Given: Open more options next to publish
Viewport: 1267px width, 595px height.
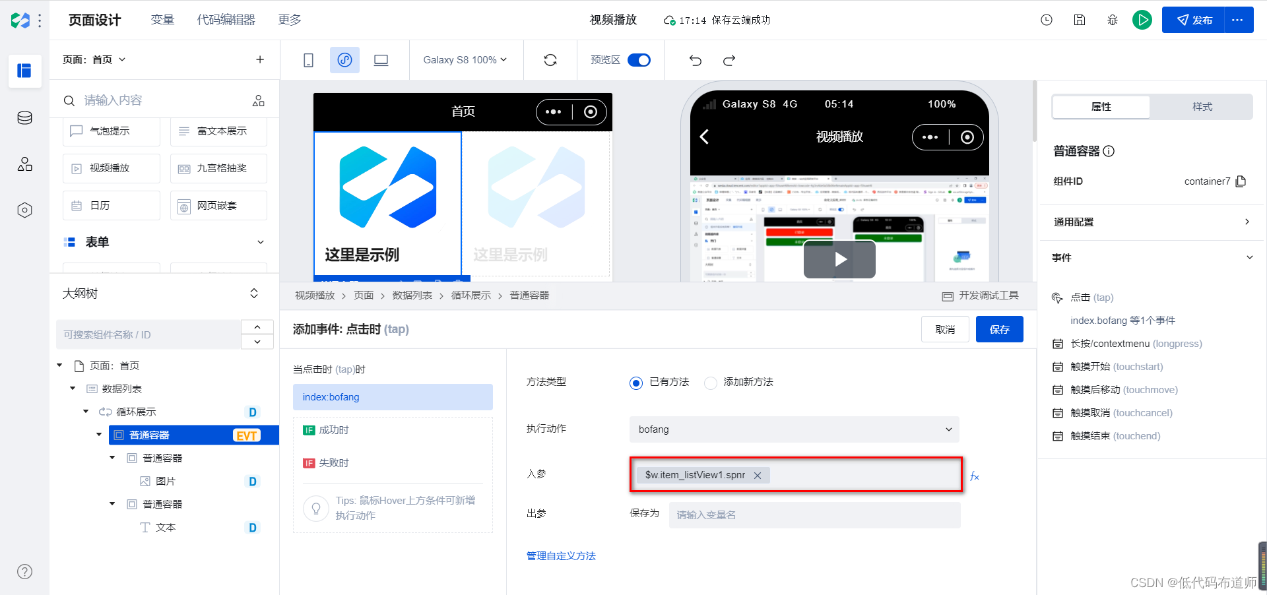Looking at the screenshot, I should (1239, 20).
